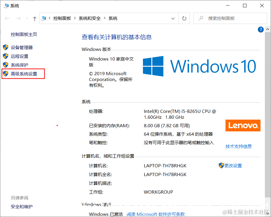This screenshot has height=217, width=271.
Task: Click processor value Intel(R) Core(TM) i5-8265U
Action: coord(180,114)
